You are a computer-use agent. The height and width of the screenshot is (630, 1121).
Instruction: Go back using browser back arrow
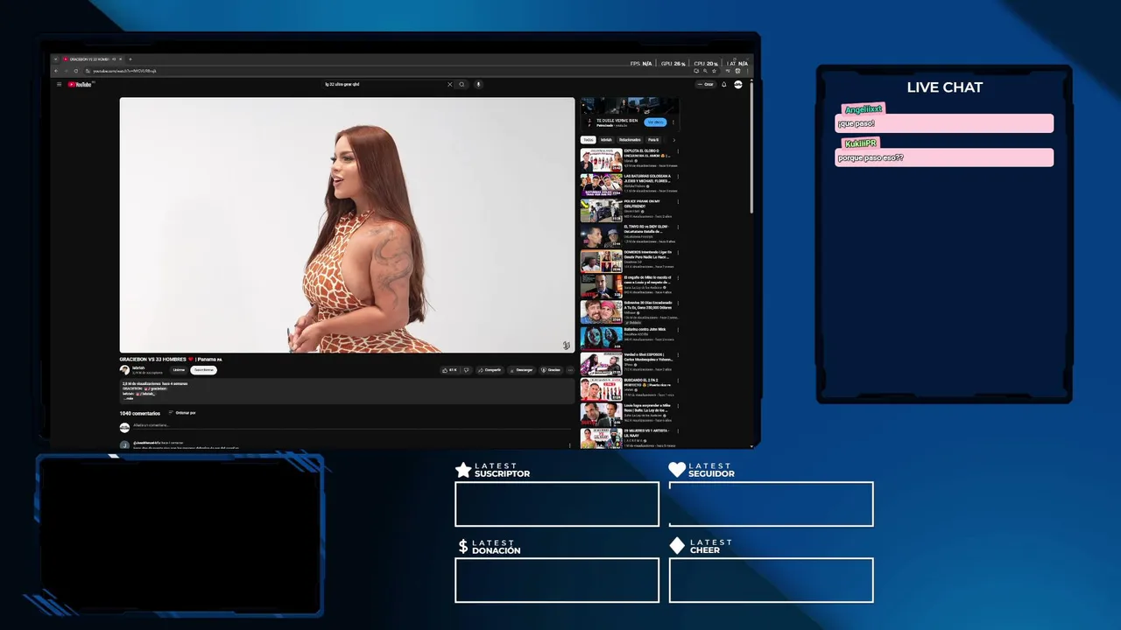click(x=57, y=71)
